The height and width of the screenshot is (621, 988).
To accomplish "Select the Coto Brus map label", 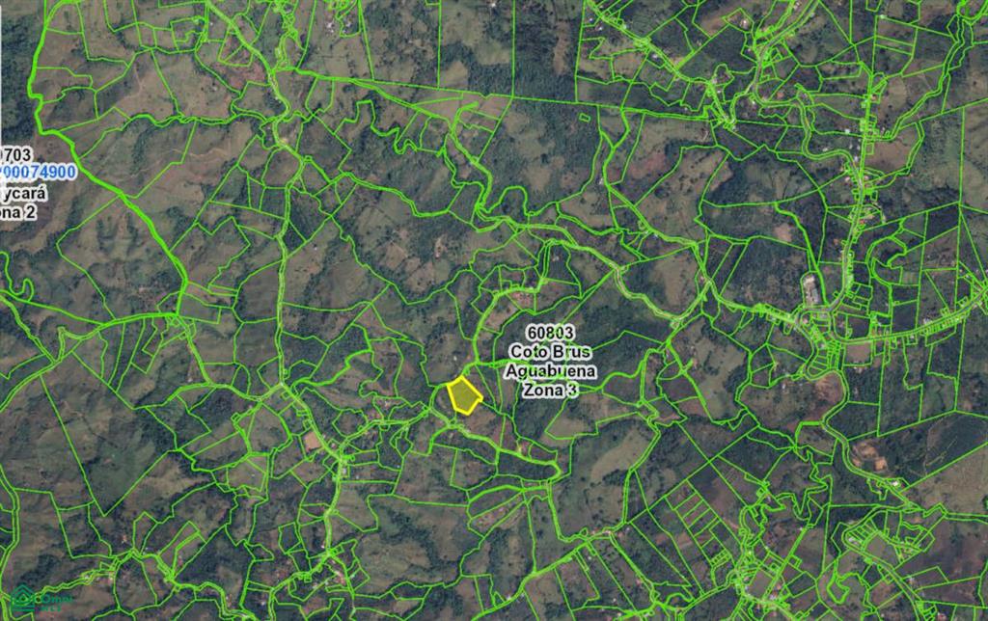I will point(550,351).
